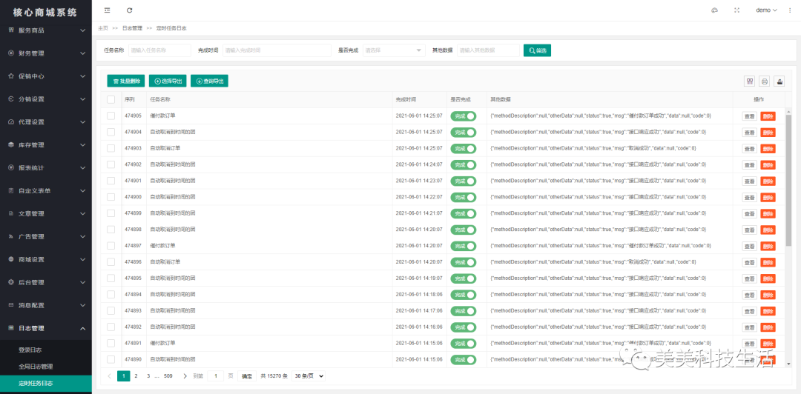Click the 文章管理 sidebar icon

(11, 213)
